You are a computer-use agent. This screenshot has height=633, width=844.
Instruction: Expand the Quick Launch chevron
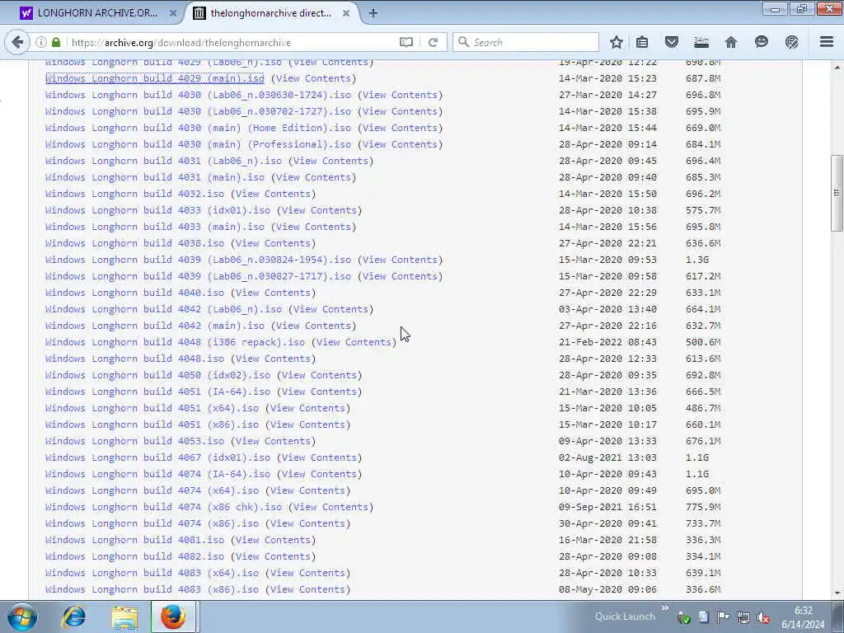click(665, 608)
